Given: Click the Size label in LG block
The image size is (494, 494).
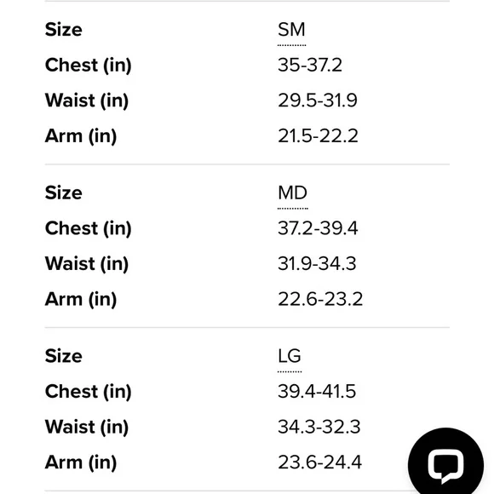Looking at the screenshot, I should (x=64, y=356).
